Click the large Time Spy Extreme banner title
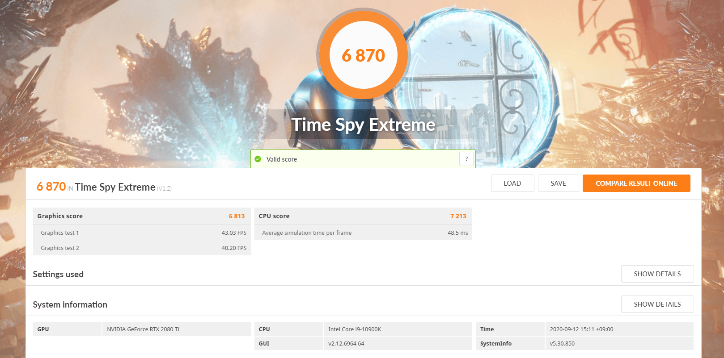This screenshot has height=358, width=724. 363,125
